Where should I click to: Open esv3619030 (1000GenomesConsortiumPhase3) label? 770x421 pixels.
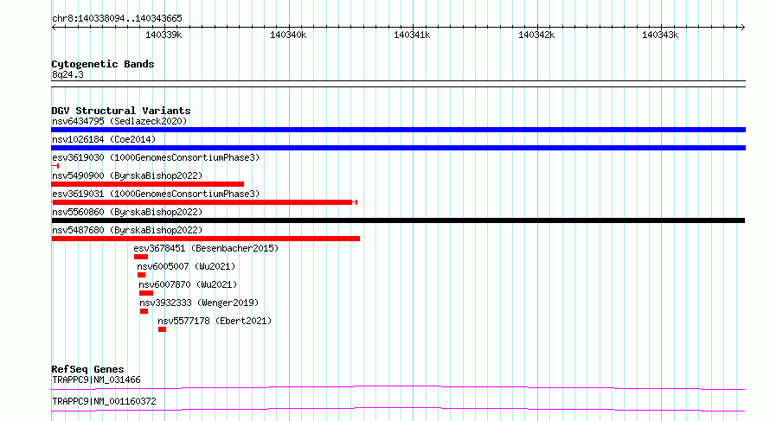[x=156, y=157]
